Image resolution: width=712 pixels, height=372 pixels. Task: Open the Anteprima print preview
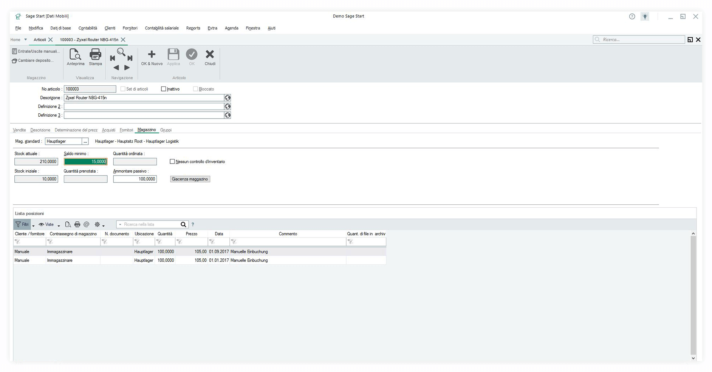[76, 57]
